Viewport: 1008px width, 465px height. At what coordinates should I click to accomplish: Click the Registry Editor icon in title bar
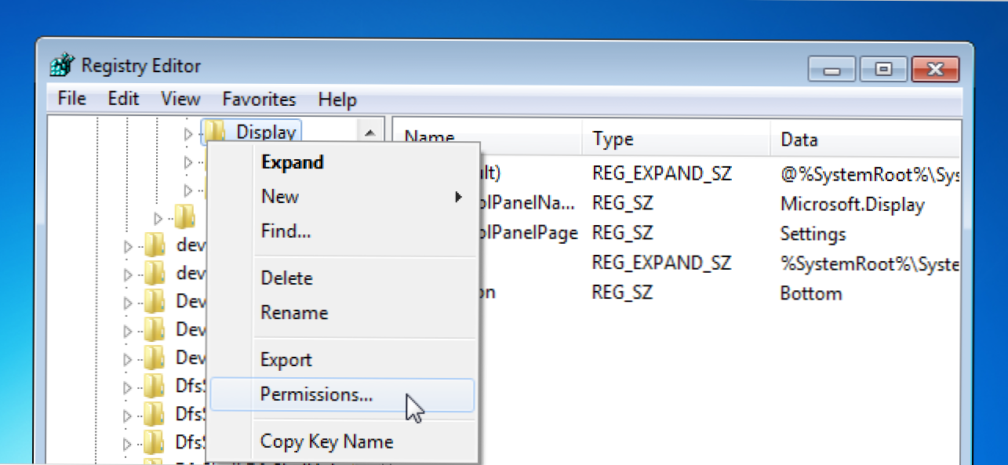coord(64,67)
